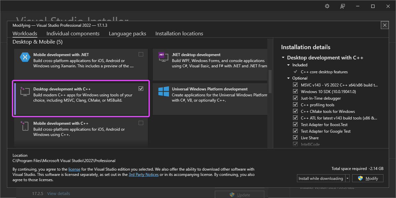Click View details link in background installer window
Screen dimensions: 396x198
click(x=58, y=193)
